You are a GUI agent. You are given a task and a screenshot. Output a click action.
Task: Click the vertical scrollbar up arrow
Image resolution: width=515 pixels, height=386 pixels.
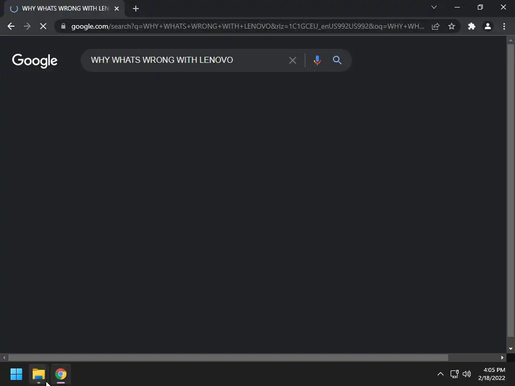click(510, 40)
